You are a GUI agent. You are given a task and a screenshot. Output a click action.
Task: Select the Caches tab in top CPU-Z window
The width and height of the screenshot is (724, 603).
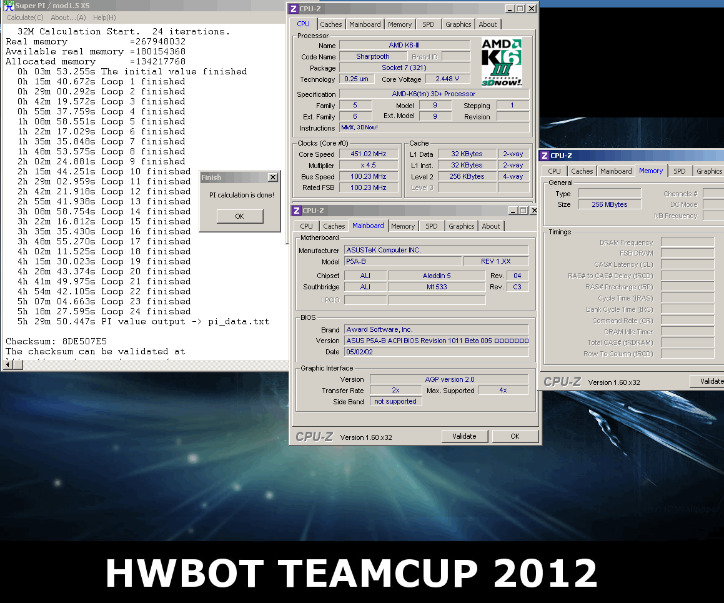point(331,24)
